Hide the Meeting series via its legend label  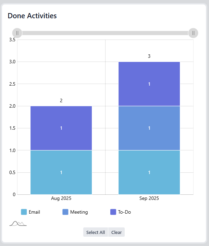click(79, 212)
